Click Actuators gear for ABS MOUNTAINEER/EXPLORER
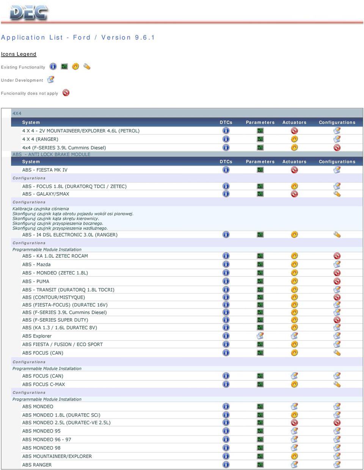The image size is (364, 470). click(x=294, y=456)
